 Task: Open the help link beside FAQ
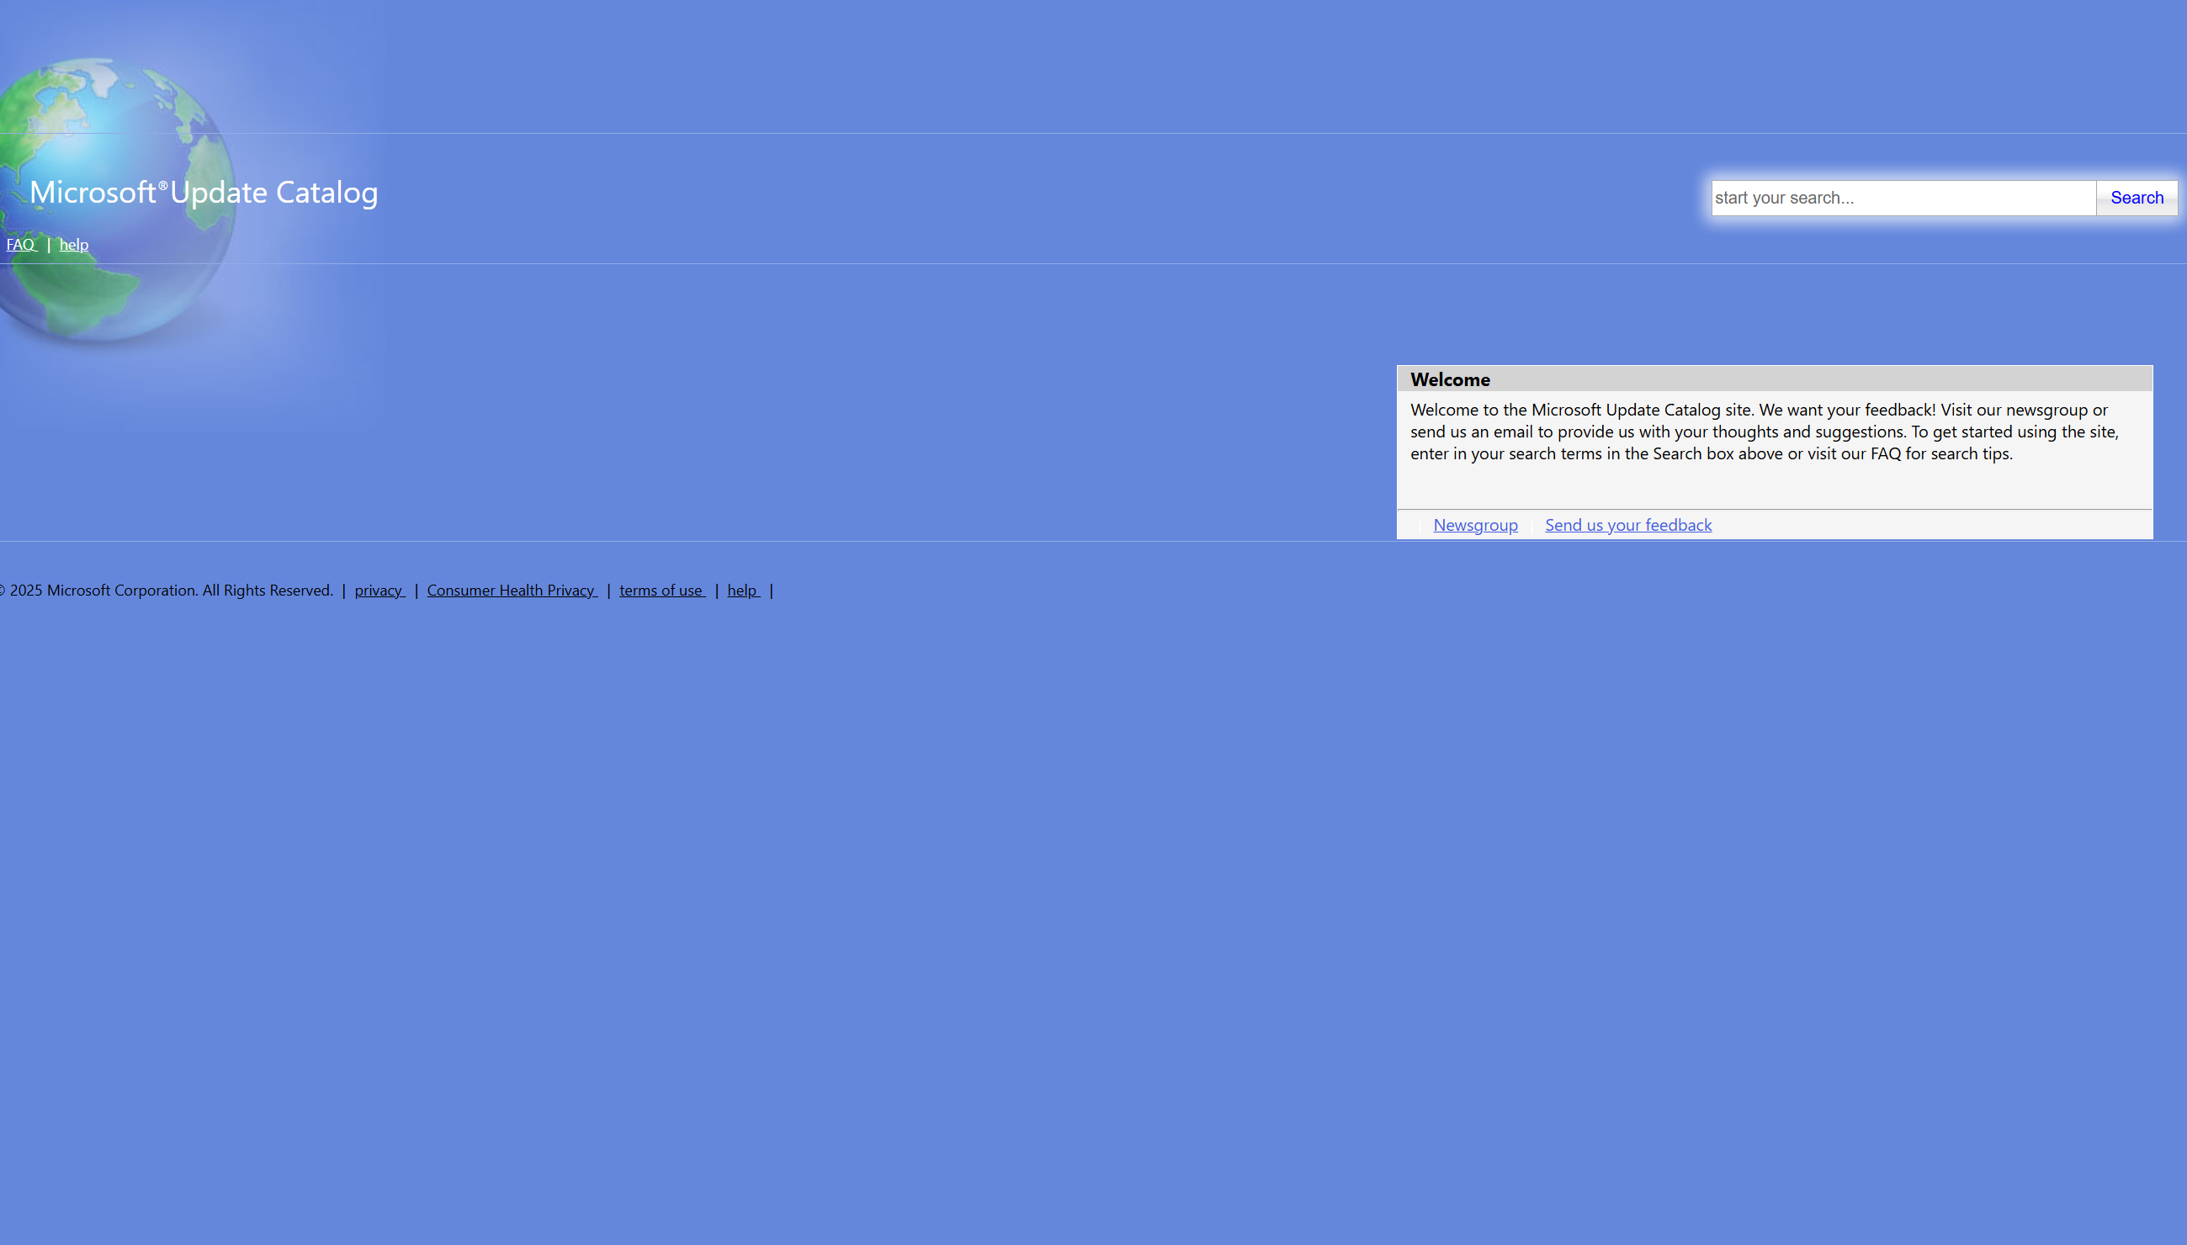pos(73,245)
